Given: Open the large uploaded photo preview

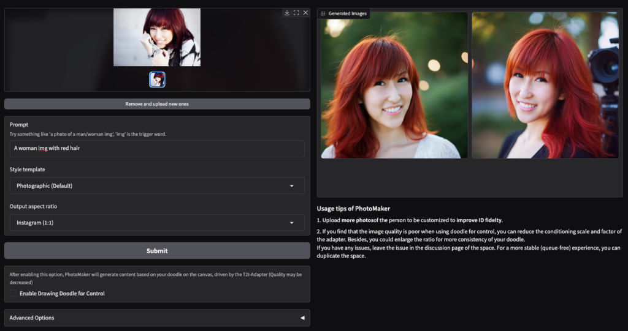Looking at the screenshot, I should [x=157, y=37].
